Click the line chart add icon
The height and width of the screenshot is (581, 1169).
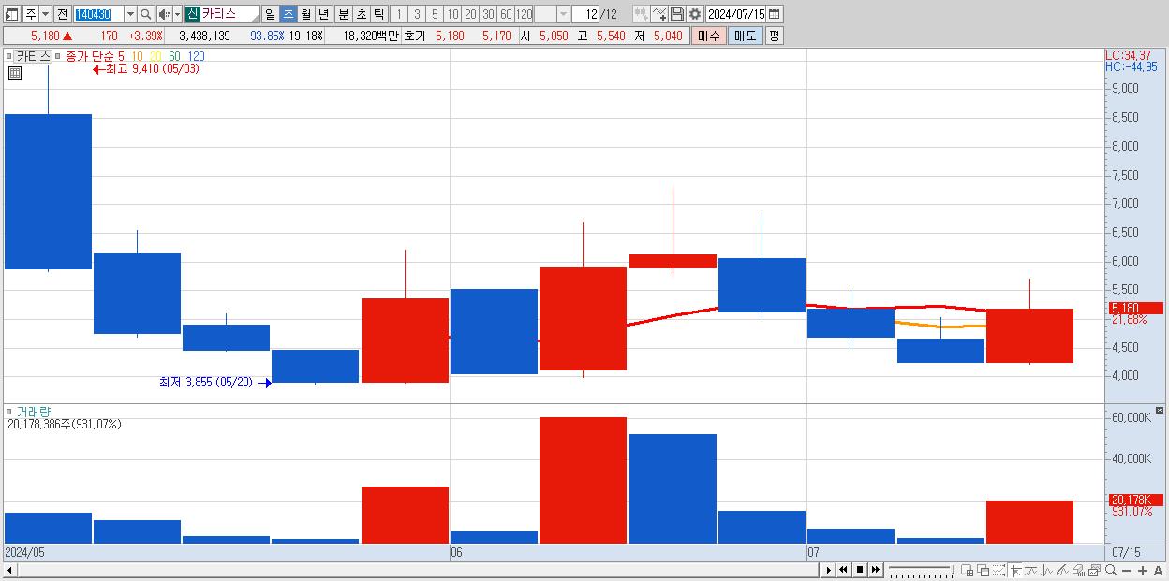coord(659,14)
